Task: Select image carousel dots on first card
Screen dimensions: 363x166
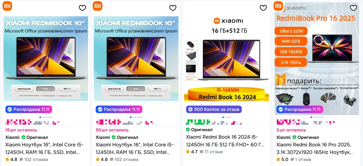Action: [x=46, y=117]
